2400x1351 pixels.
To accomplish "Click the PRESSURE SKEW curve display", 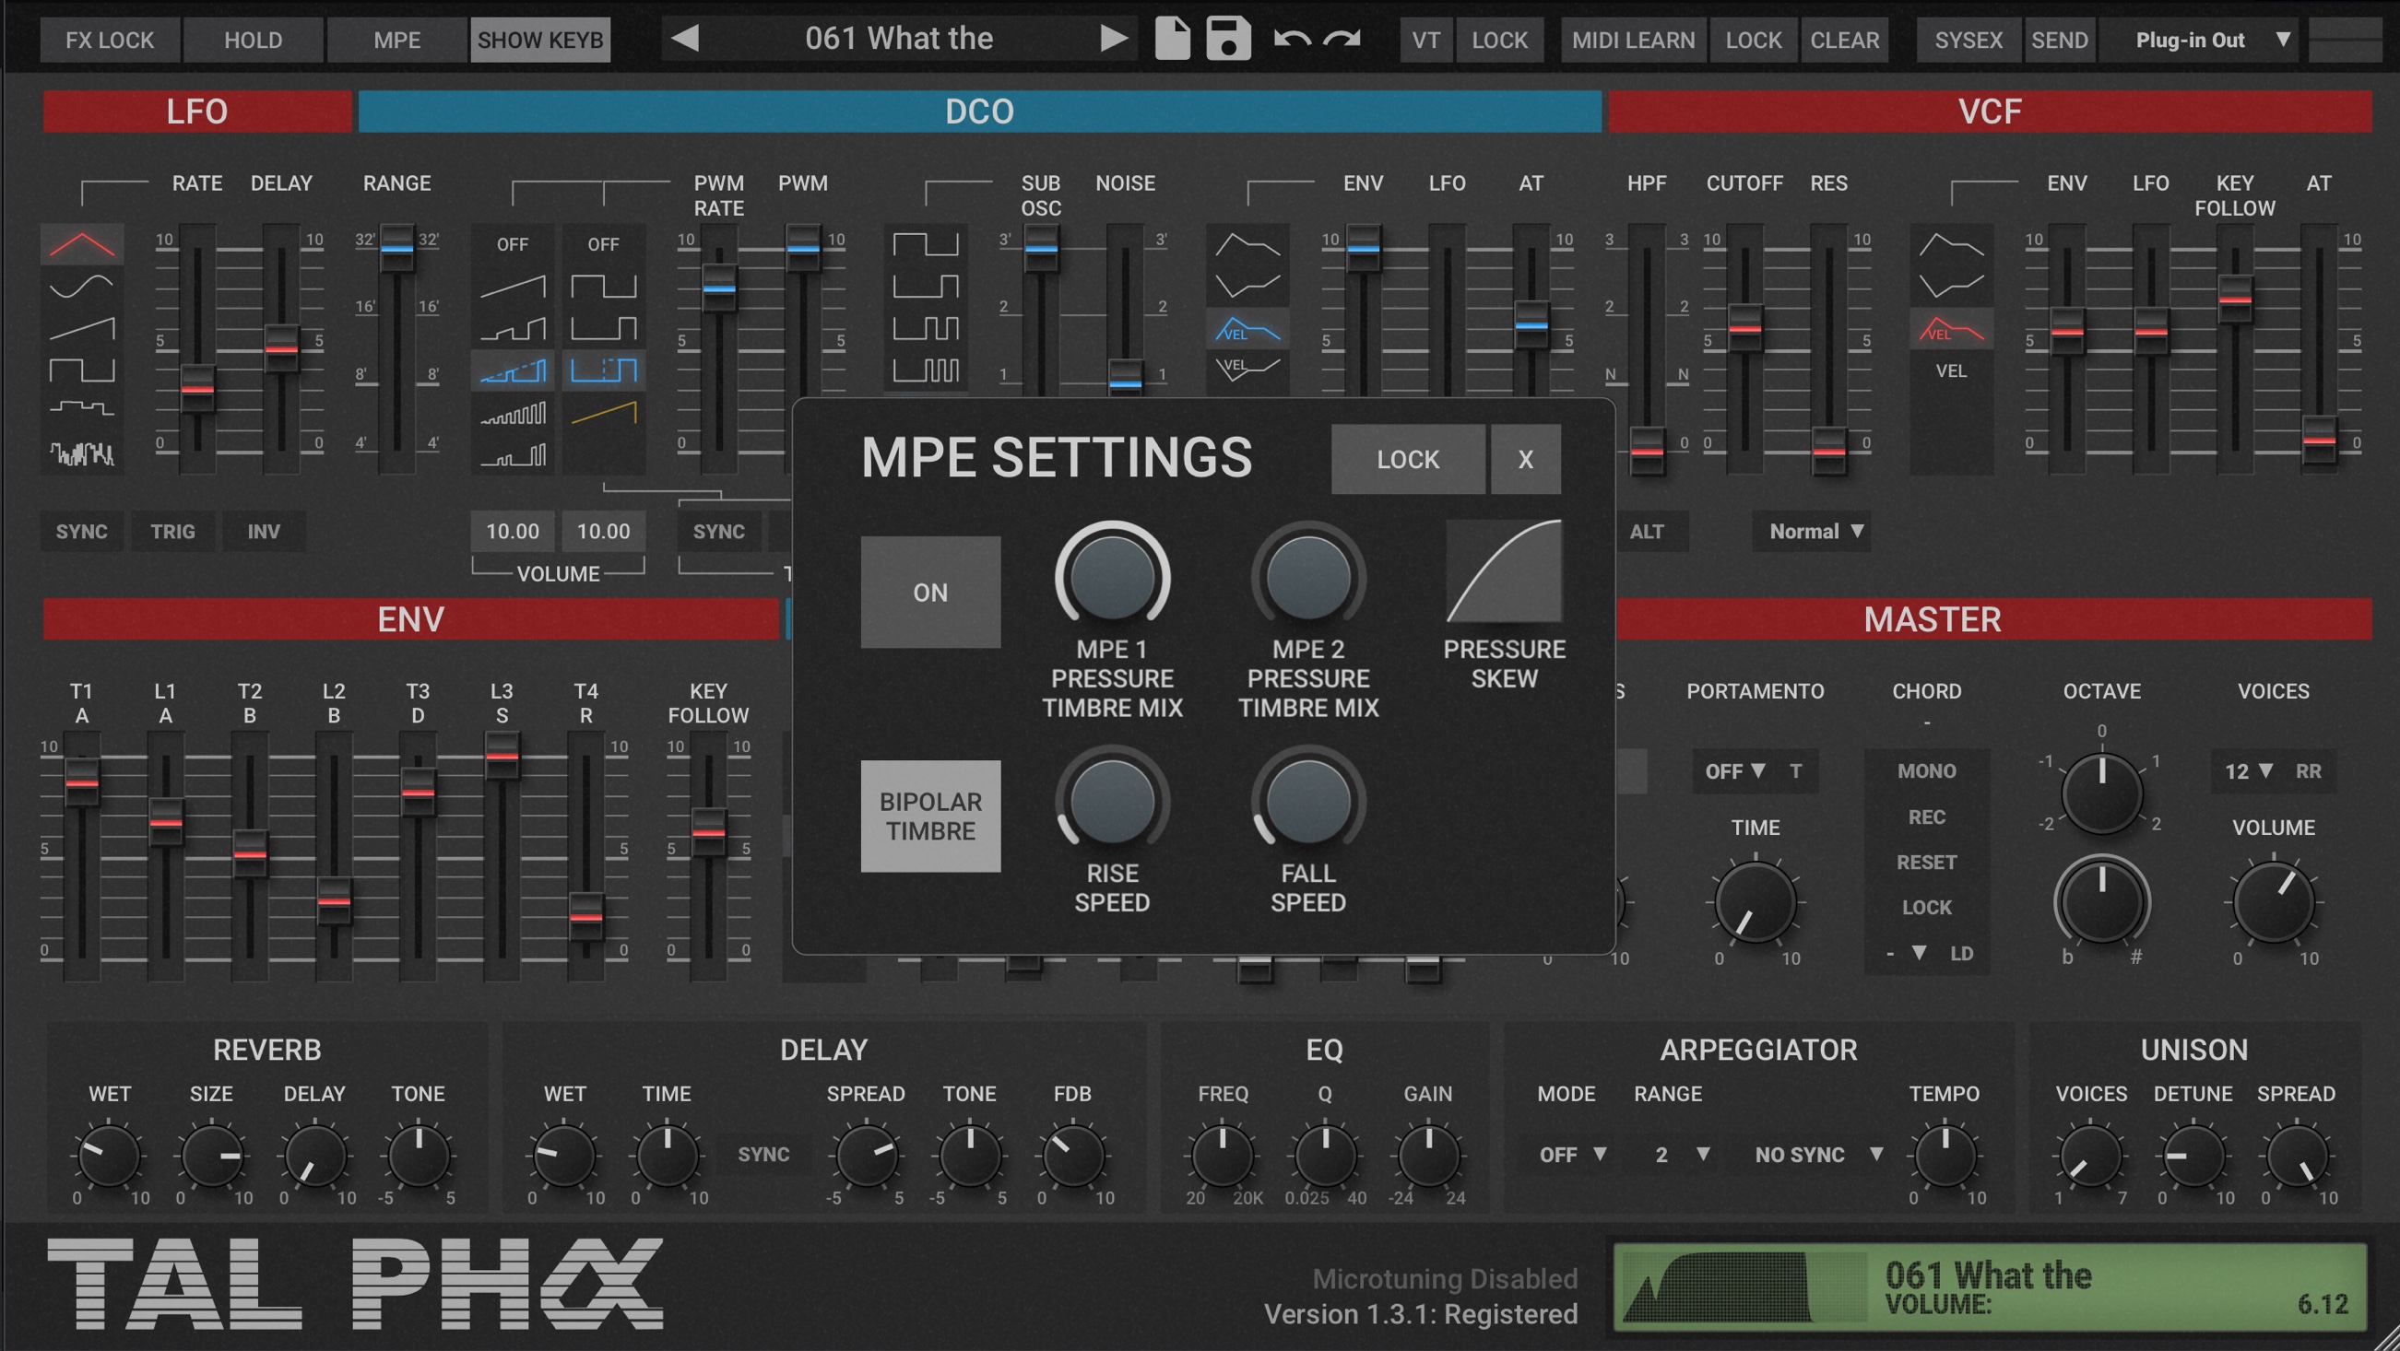I will pyautogui.click(x=1504, y=570).
